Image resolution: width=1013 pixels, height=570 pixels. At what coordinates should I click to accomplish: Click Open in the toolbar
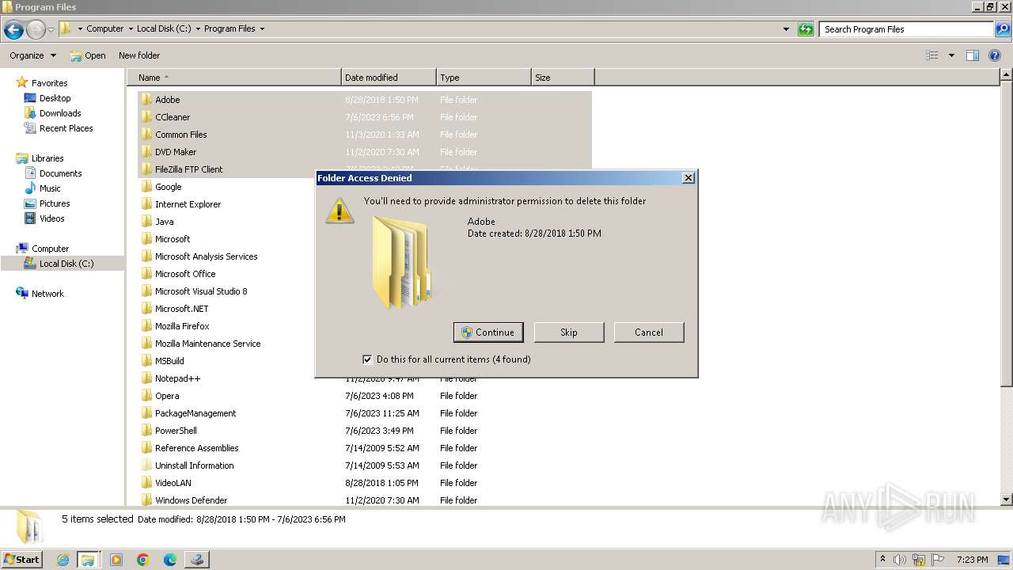pos(87,55)
